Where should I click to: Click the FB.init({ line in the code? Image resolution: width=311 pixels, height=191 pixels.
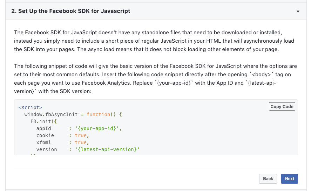coord(43,121)
